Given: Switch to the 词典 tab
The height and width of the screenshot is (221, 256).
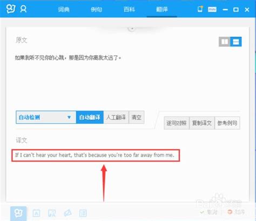Looking at the screenshot, I should [x=64, y=9].
